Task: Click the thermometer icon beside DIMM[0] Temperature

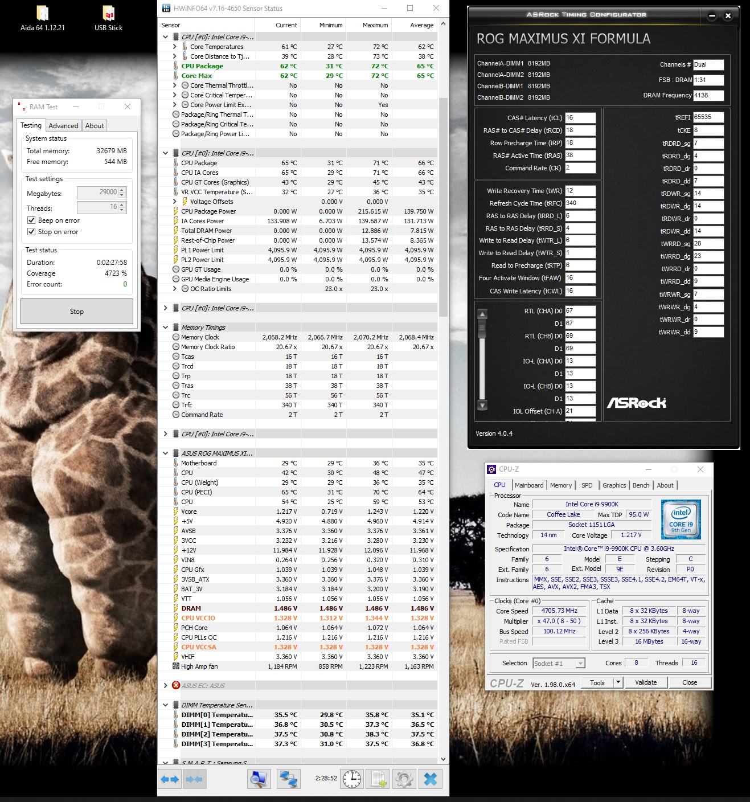Action: (176, 715)
